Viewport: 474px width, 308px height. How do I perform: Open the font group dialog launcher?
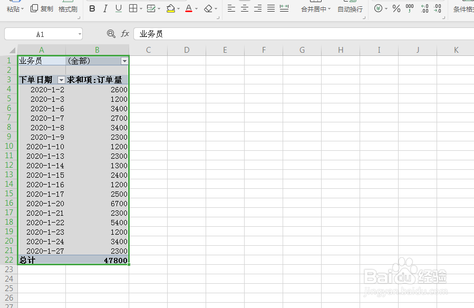click(218, 18)
